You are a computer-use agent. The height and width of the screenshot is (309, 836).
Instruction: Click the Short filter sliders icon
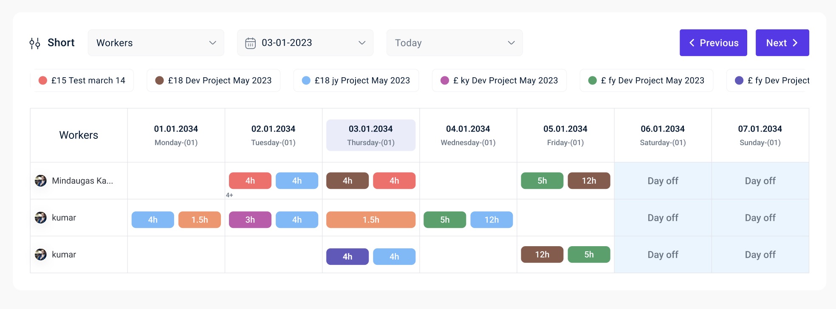click(35, 43)
